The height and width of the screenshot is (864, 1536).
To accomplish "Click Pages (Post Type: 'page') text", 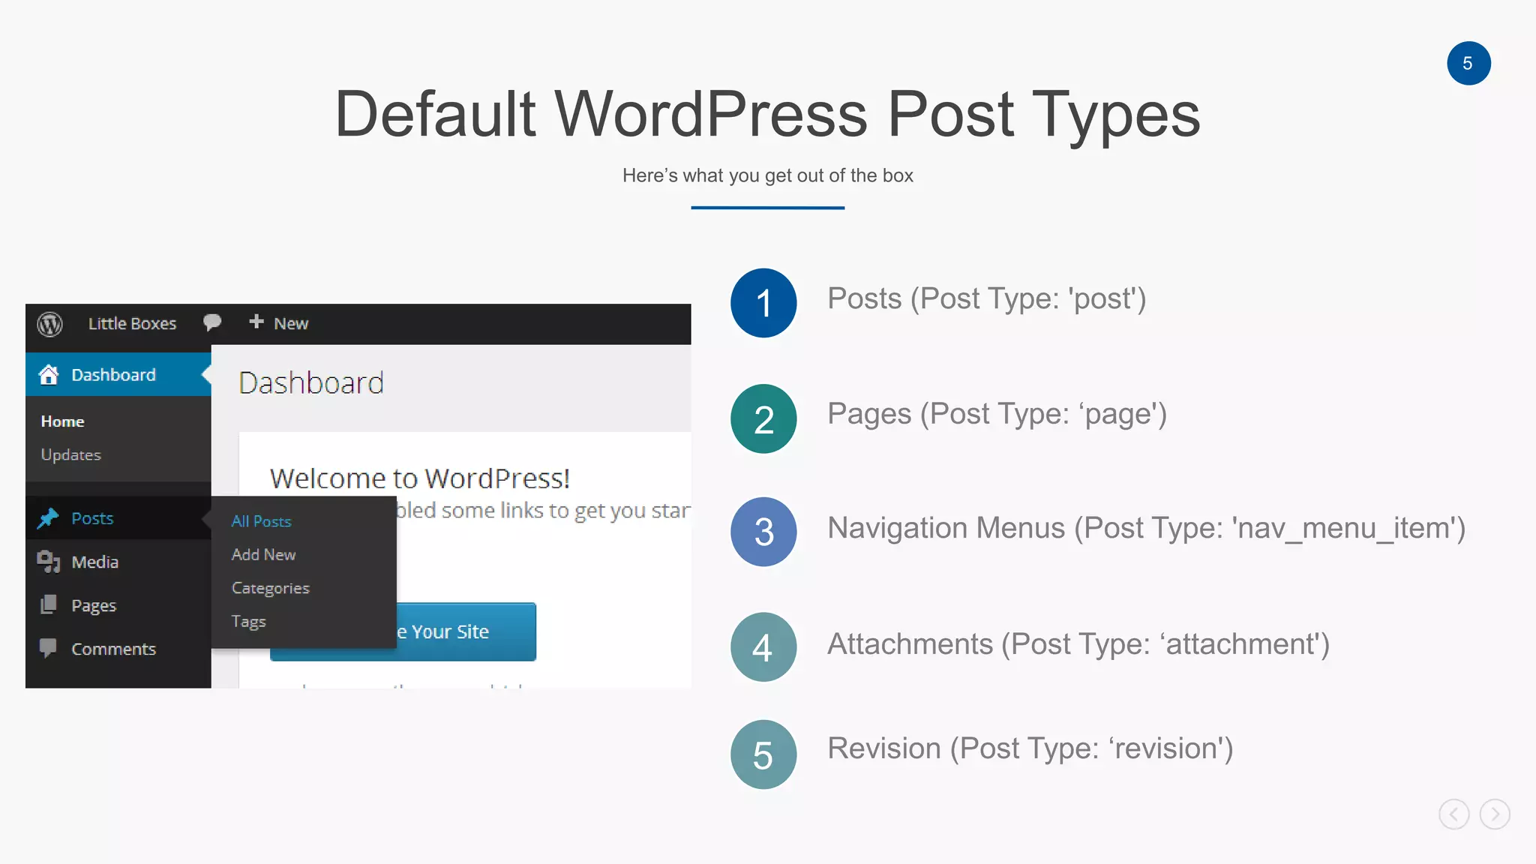I will tap(997, 415).
